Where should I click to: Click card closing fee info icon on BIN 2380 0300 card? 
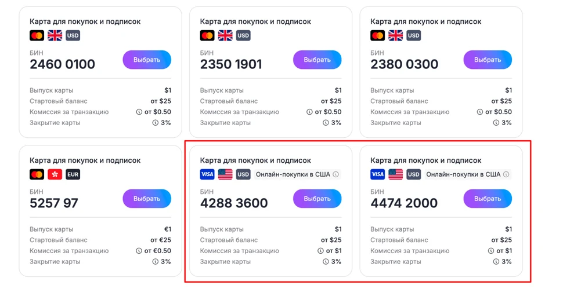(496, 123)
